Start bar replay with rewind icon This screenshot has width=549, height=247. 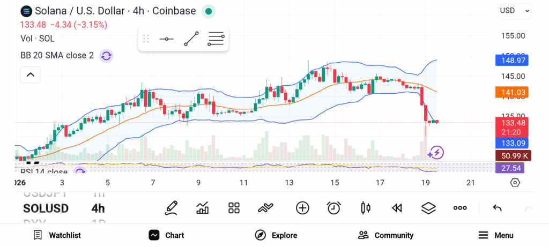click(397, 208)
